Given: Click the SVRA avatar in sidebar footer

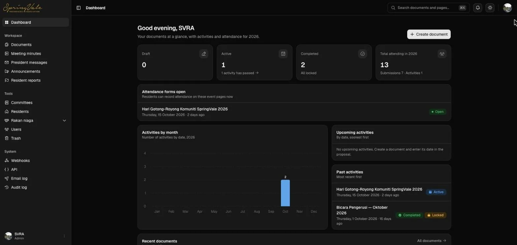Looking at the screenshot, I should point(8,236).
